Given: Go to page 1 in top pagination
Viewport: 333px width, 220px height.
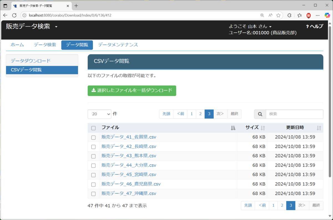Looking at the screenshot, I should [x=191, y=114].
